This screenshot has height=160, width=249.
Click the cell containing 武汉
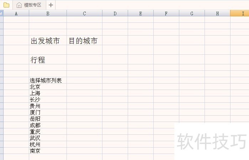coord(35,138)
